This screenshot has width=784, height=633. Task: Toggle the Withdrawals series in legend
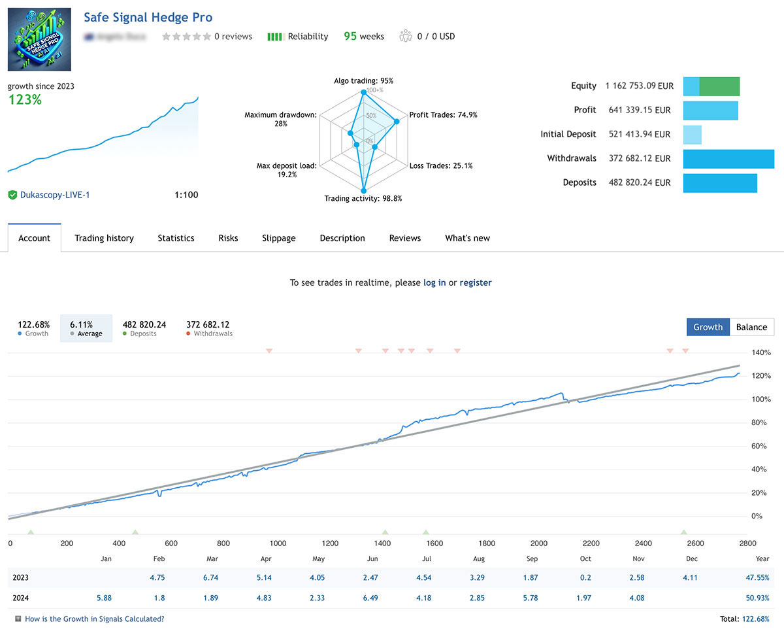click(209, 329)
